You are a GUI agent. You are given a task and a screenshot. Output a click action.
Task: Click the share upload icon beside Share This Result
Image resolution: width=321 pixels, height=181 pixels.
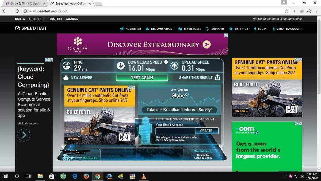click(217, 77)
